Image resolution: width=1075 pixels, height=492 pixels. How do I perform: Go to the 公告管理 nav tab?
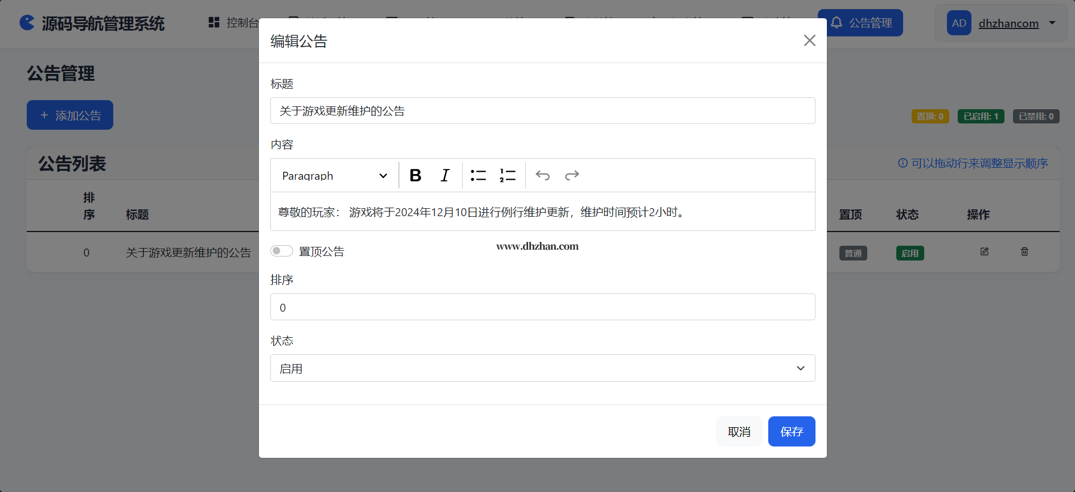[860, 23]
